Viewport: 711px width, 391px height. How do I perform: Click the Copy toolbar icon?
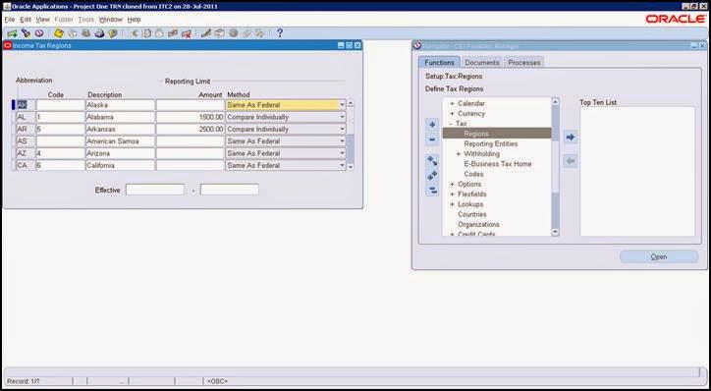click(x=146, y=33)
